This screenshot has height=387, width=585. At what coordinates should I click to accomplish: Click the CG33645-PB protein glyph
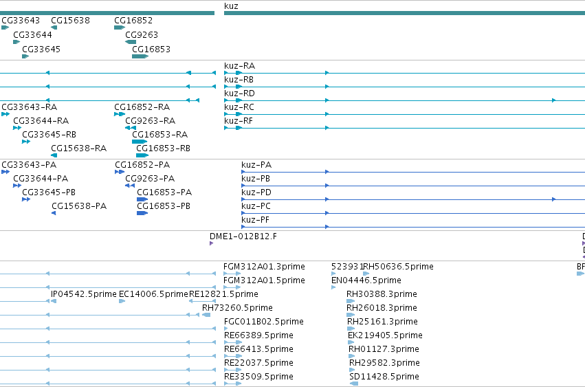point(26,199)
